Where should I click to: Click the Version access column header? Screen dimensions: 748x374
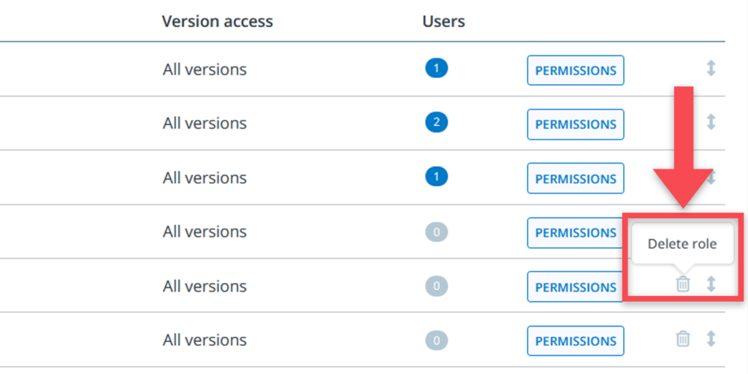pos(217,21)
